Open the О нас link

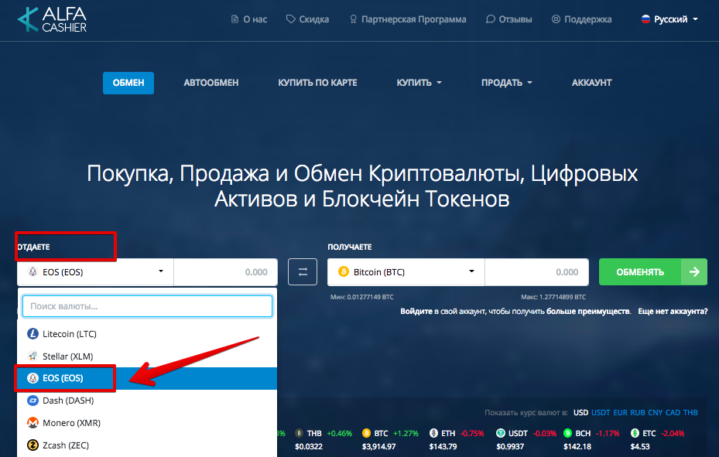(249, 19)
